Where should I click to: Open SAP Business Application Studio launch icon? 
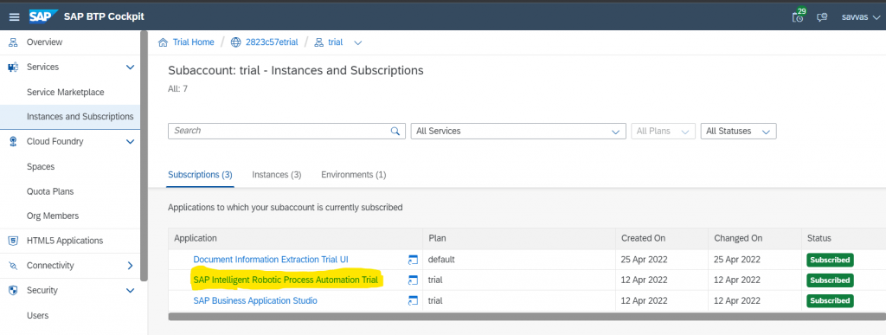click(413, 300)
